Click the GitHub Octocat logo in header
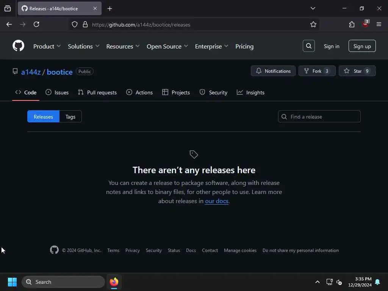Screen dimensions: 388x291 click(x=18, y=46)
